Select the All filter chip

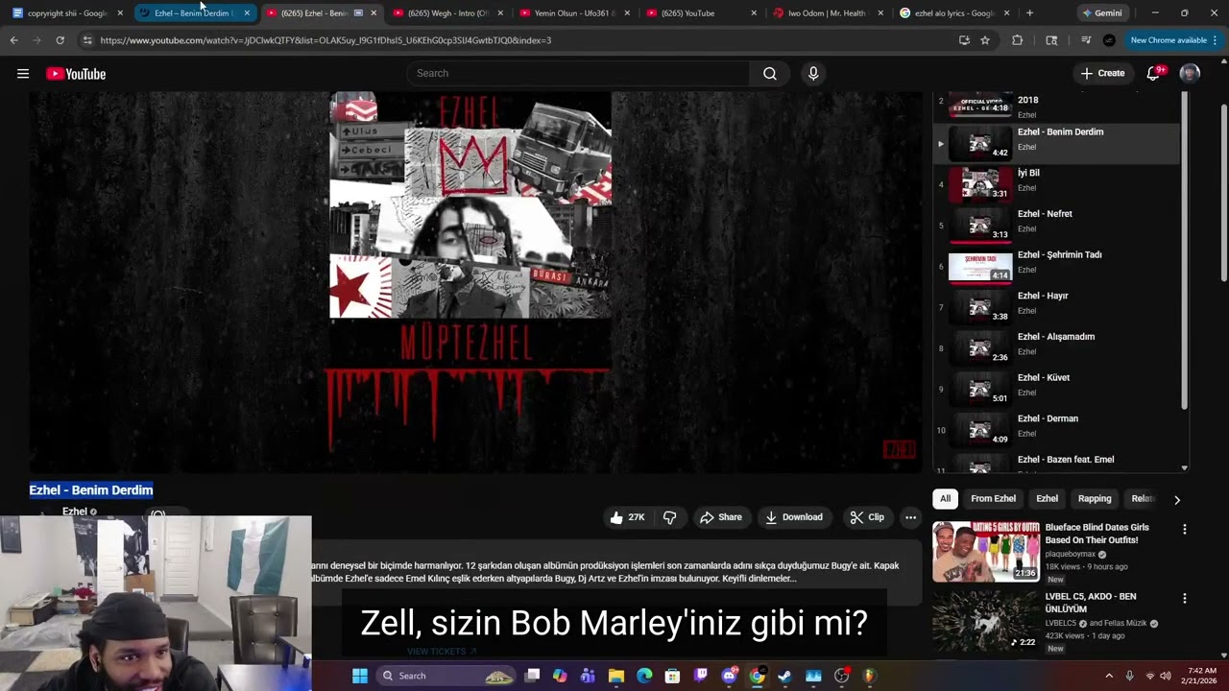[945, 499]
